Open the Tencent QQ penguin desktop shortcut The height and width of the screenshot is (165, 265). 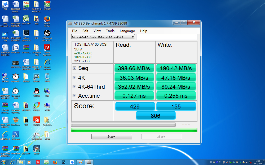(x=37, y=91)
